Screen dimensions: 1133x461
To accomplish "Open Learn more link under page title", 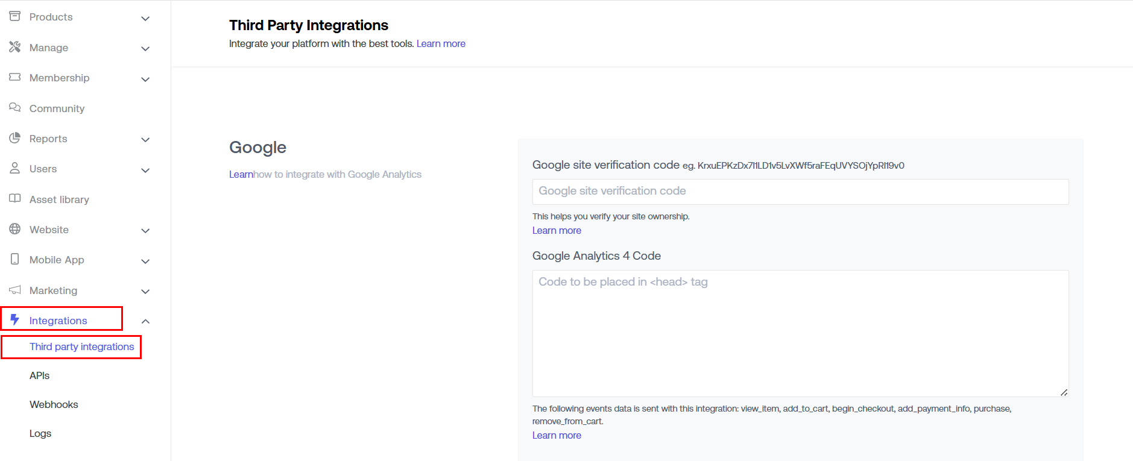I will click(441, 43).
